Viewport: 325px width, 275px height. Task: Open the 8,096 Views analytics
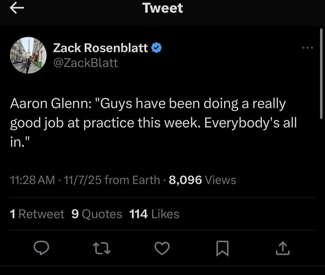pyautogui.click(x=202, y=180)
